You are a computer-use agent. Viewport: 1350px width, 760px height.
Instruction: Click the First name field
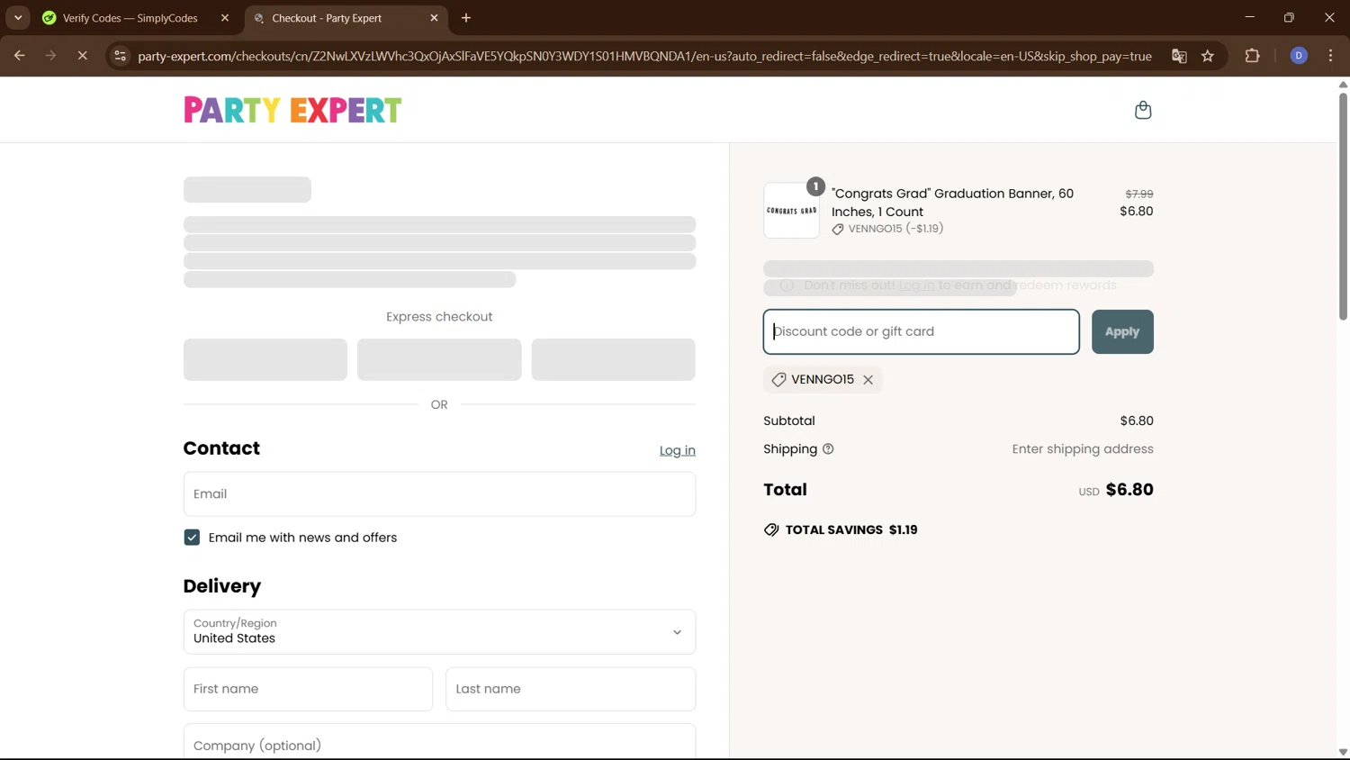point(308,689)
